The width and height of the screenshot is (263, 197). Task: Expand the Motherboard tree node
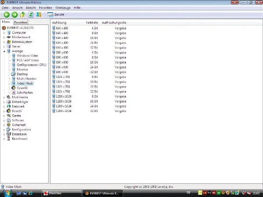pos(4,37)
